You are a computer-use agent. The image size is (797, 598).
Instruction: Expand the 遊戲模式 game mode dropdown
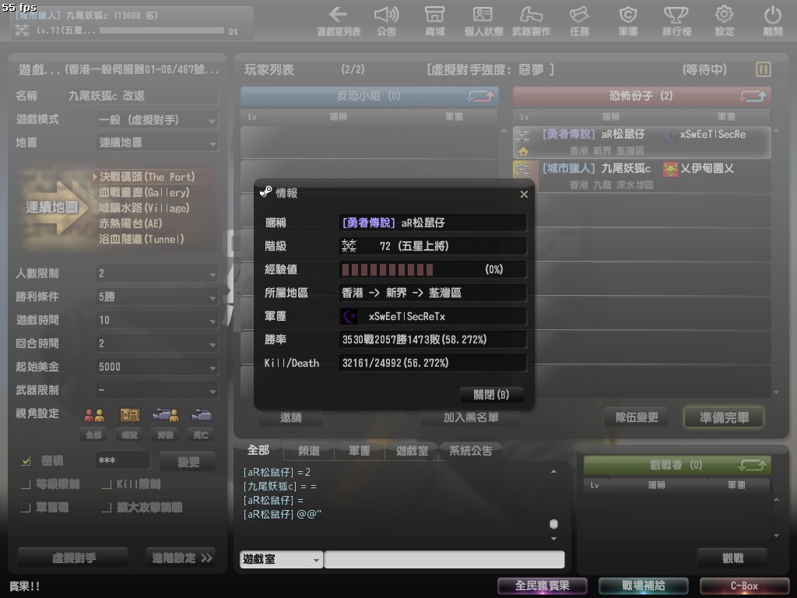[157, 120]
